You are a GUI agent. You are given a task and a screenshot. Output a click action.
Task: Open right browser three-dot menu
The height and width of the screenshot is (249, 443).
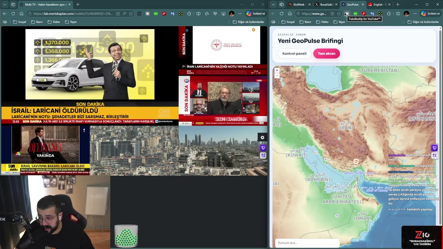click(415, 13)
